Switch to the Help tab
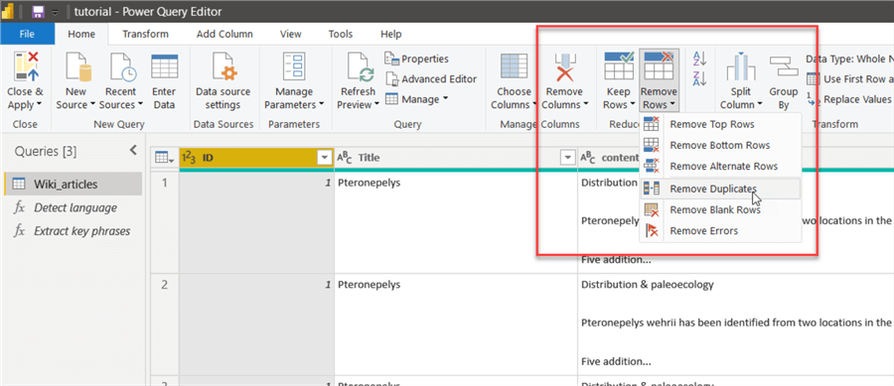Screen dimensions: 894x386 coord(391,34)
